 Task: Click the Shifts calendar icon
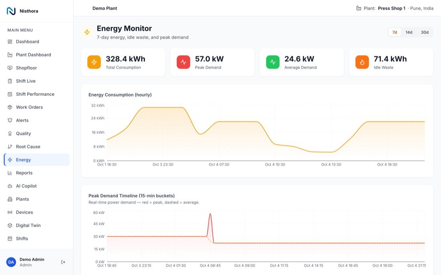coord(10,239)
